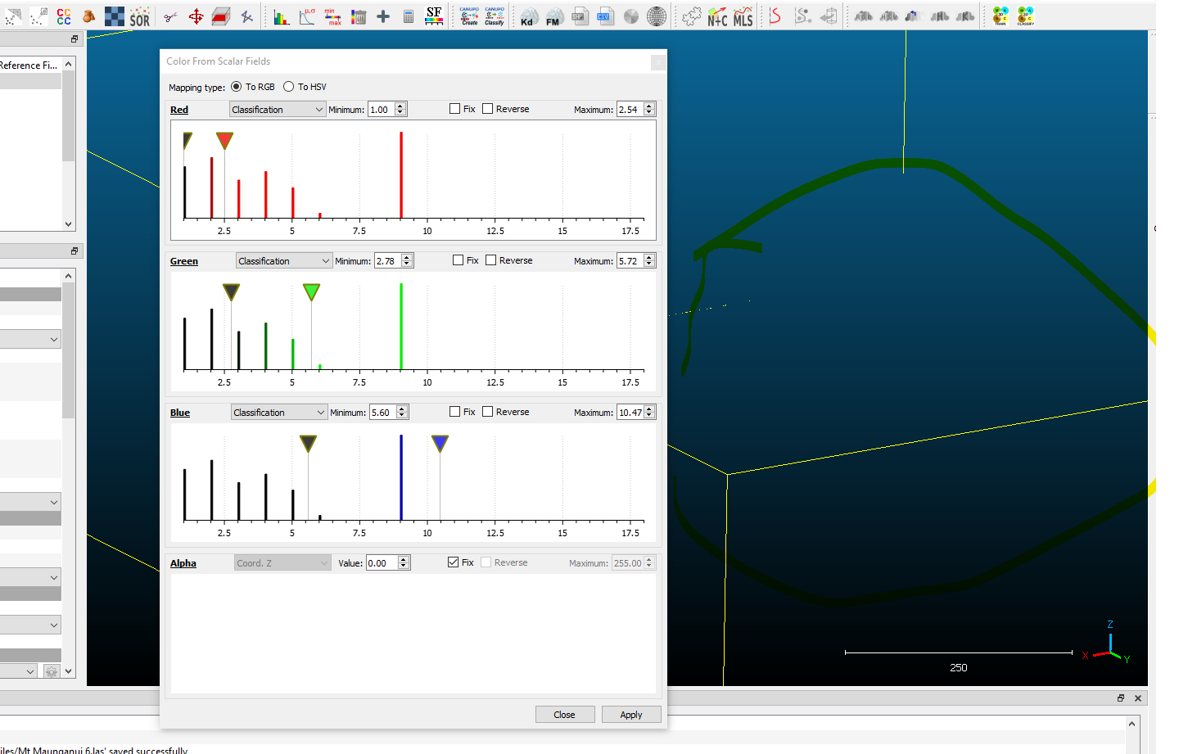This screenshot has height=754, width=1179.
Task: Apply the color from scalar fields mapping
Action: click(631, 714)
